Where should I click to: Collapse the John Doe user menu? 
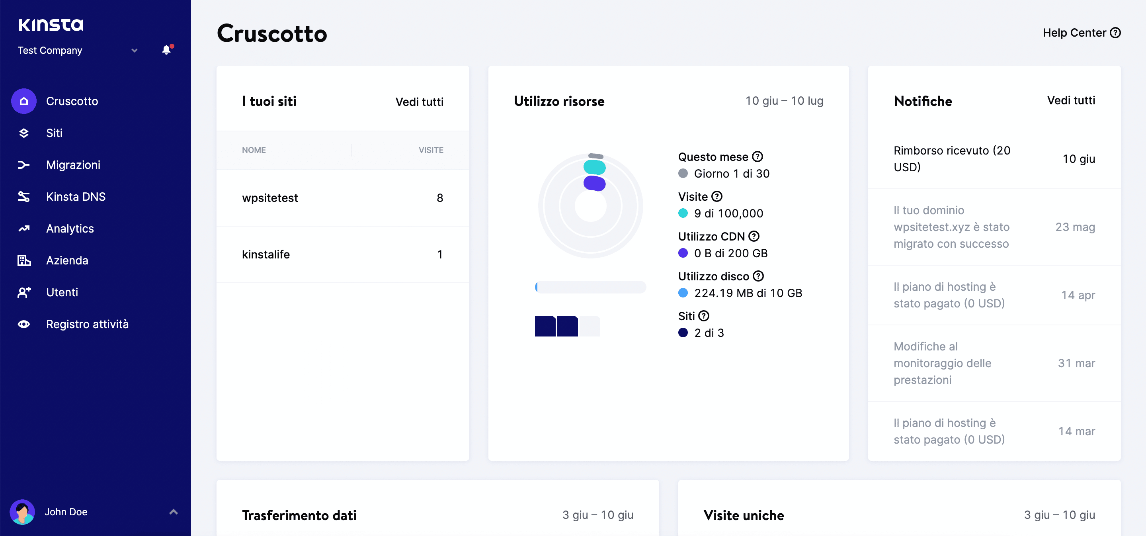point(173,512)
